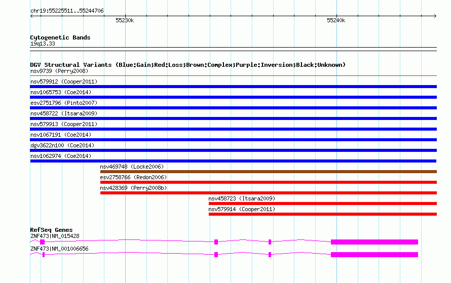451x283 pixels.
Task: Click the ZNF473|NM_001006656 transcript label
Action: (59, 249)
